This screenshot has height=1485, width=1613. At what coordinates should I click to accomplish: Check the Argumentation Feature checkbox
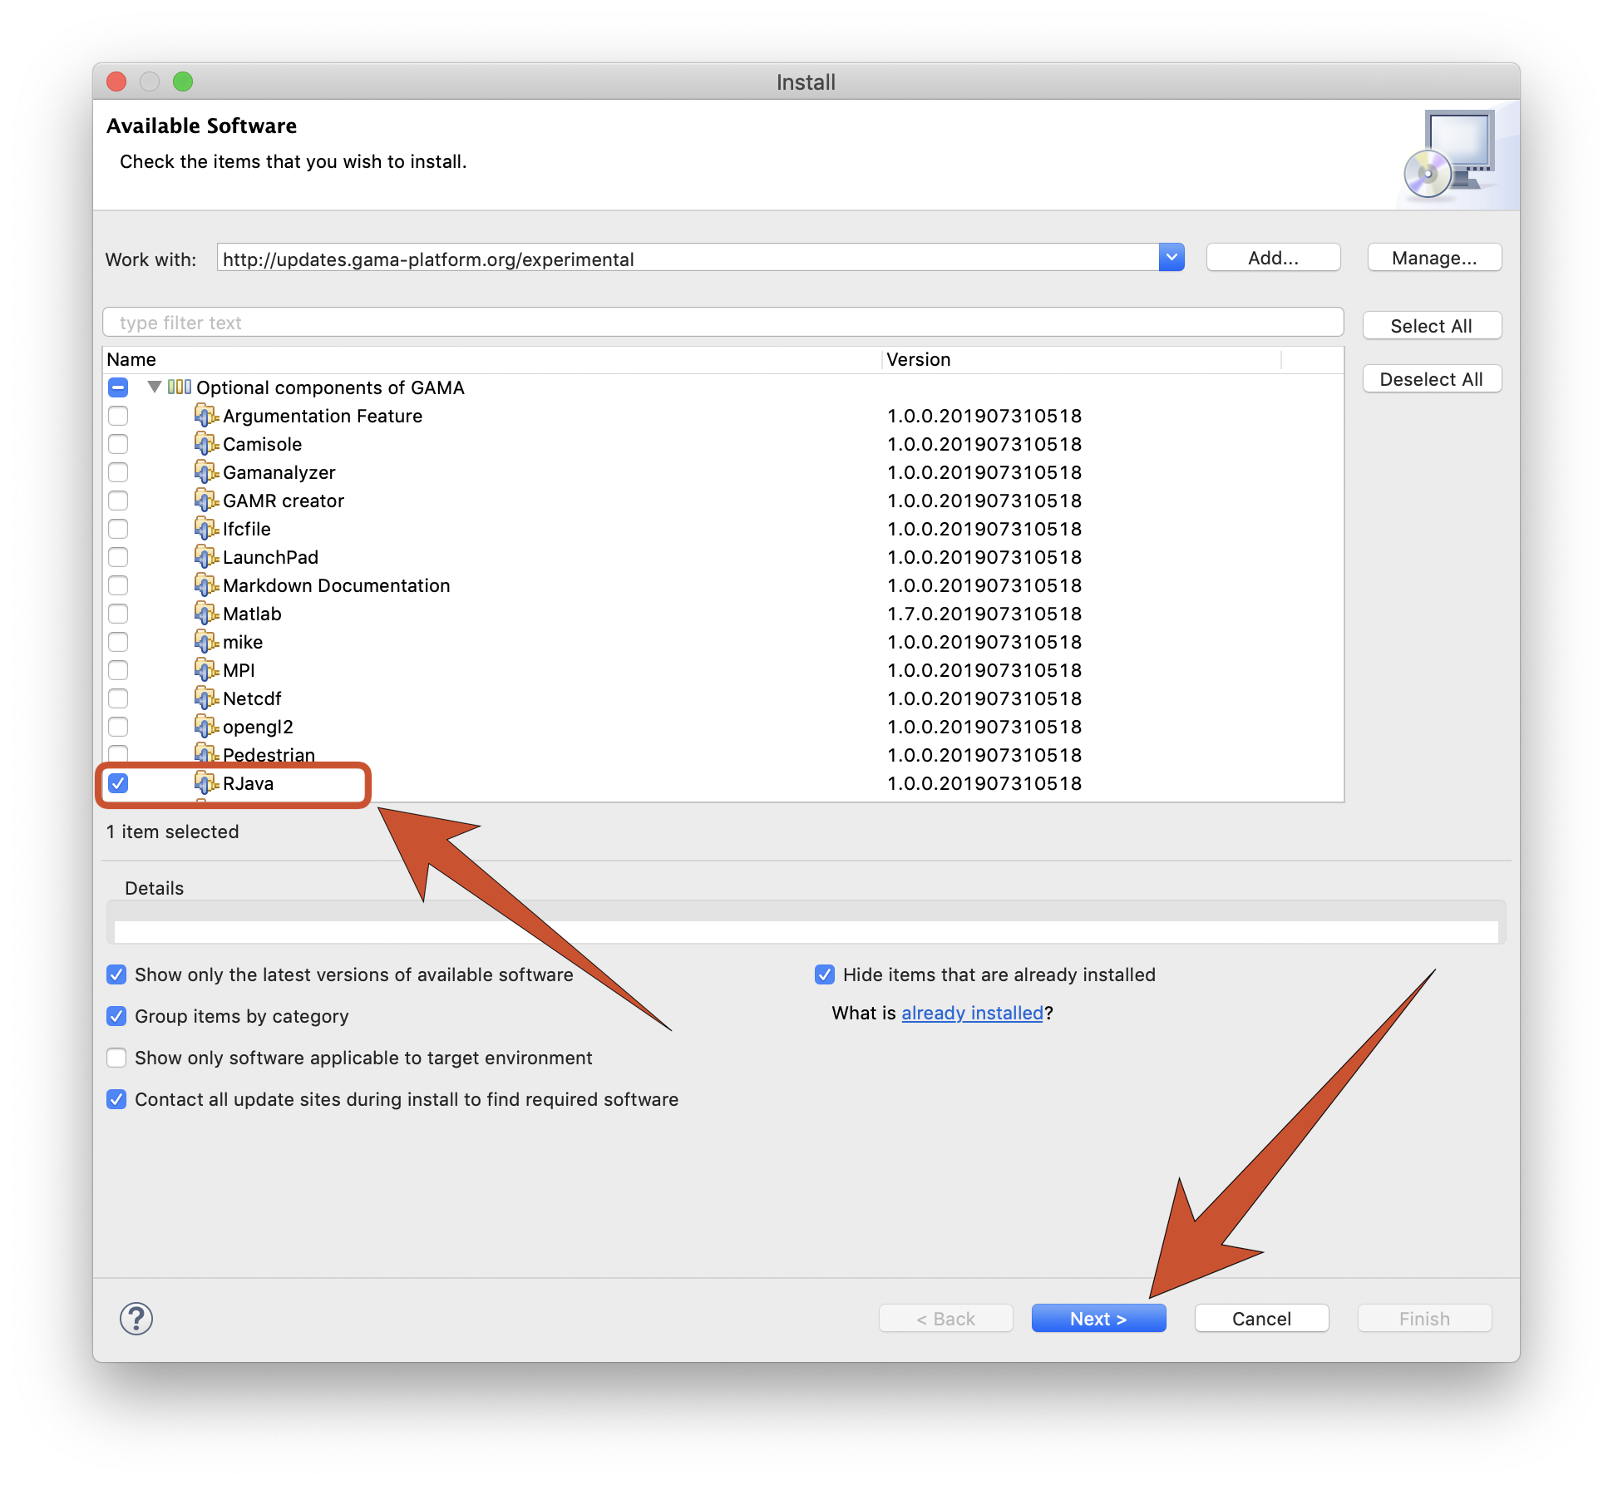tap(118, 416)
